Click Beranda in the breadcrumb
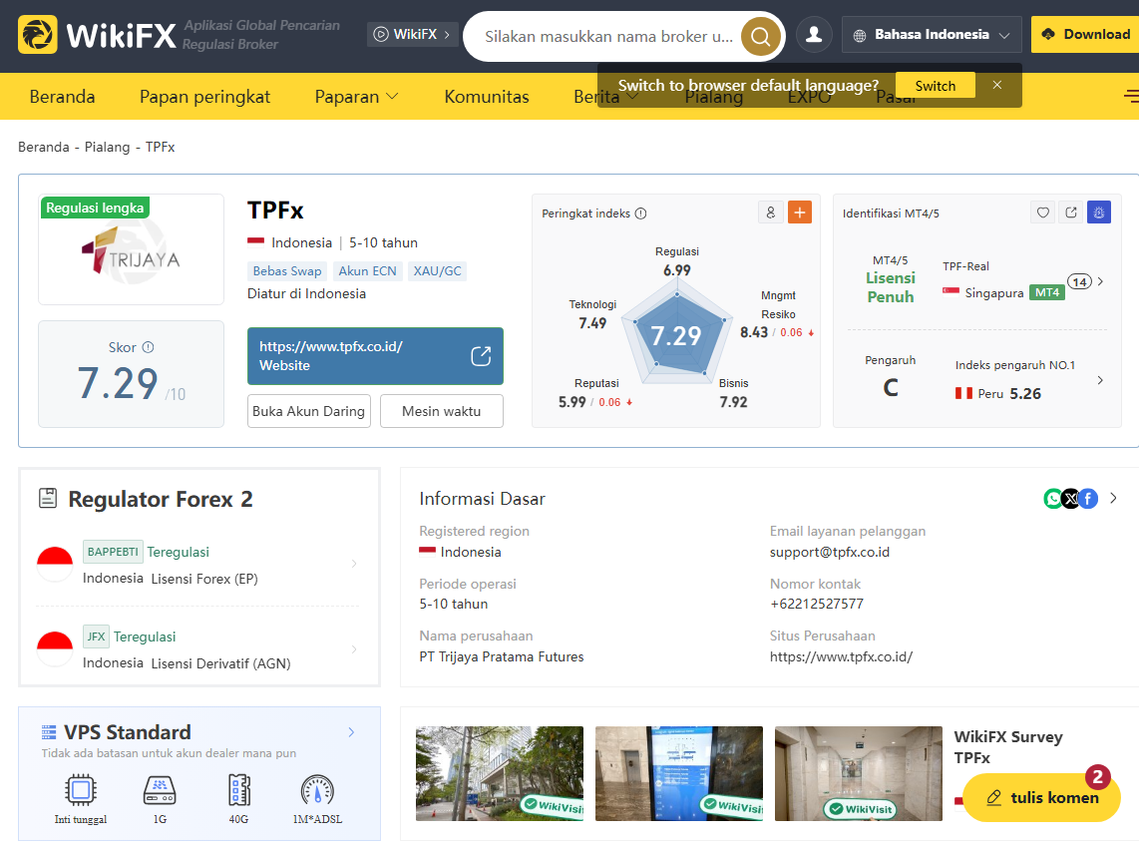 (44, 147)
